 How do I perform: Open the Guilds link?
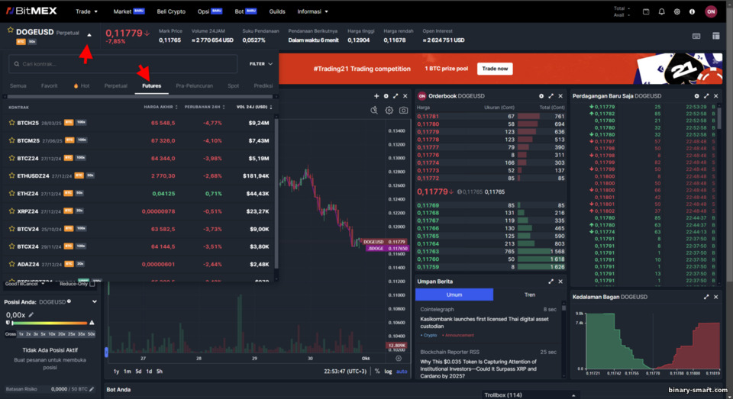point(276,11)
